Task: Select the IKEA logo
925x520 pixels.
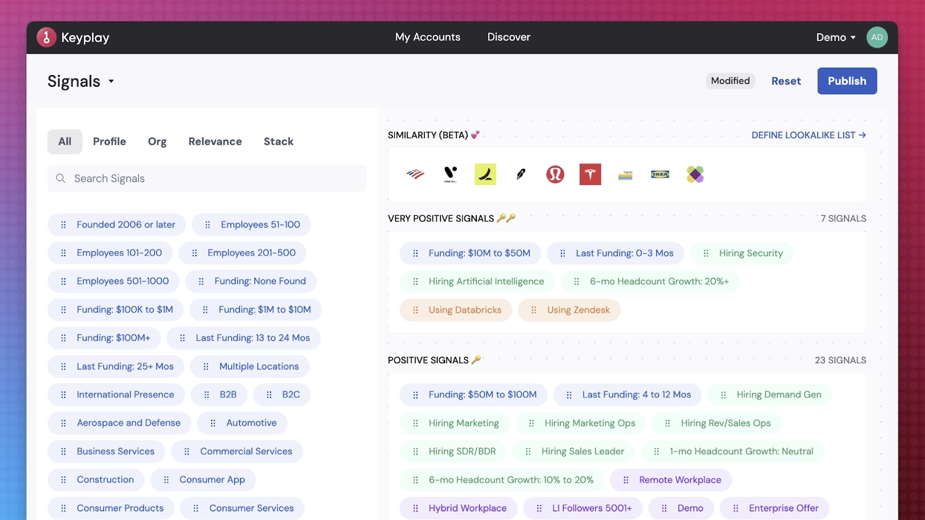Action: pos(660,174)
